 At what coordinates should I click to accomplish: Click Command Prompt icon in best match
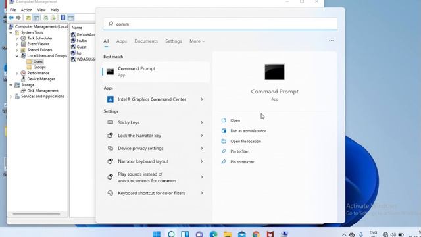[x=110, y=72]
